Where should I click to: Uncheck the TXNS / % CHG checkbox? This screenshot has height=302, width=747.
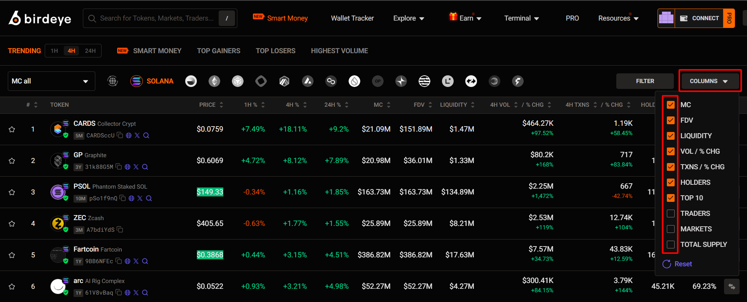[x=671, y=167]
